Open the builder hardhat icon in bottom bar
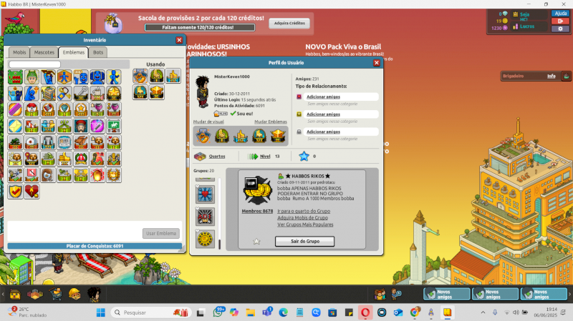 pyautogui.click(x=74, y=294)
